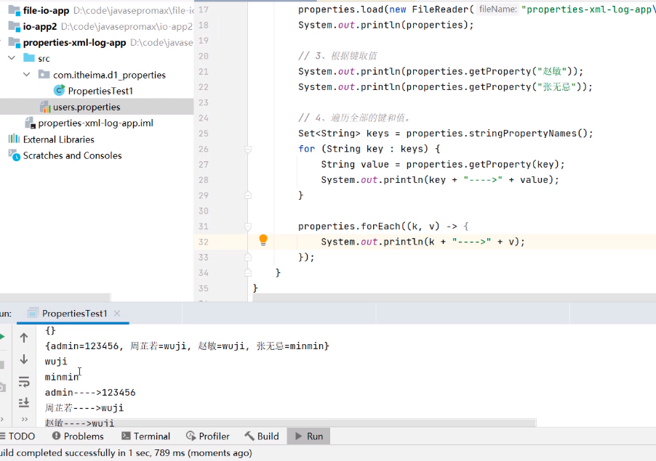The width and height of the screenshot is (656, 461).
Task: Open properties-xml-log-app.iml file
Action: pyautogui.click(x=95, y=123)
